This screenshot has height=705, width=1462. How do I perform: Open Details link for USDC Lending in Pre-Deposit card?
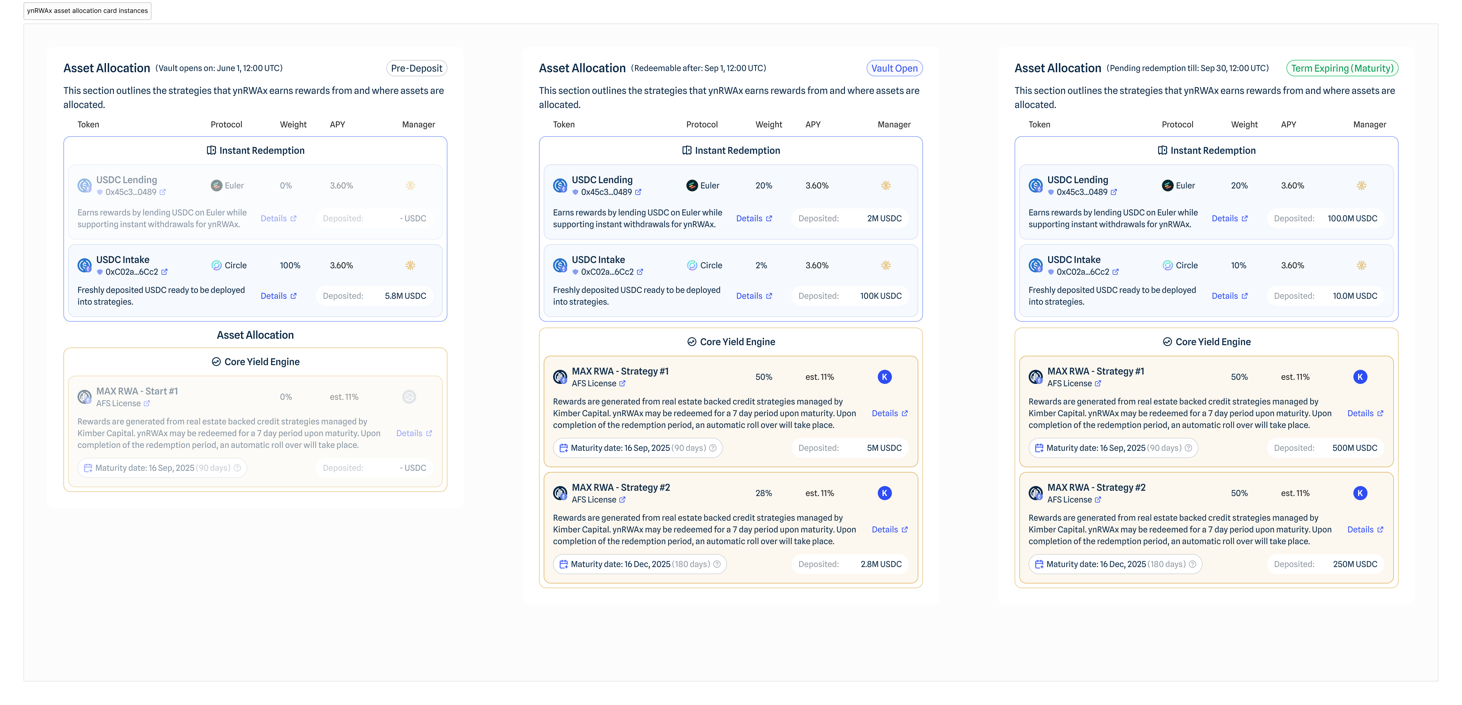[279, 219]
